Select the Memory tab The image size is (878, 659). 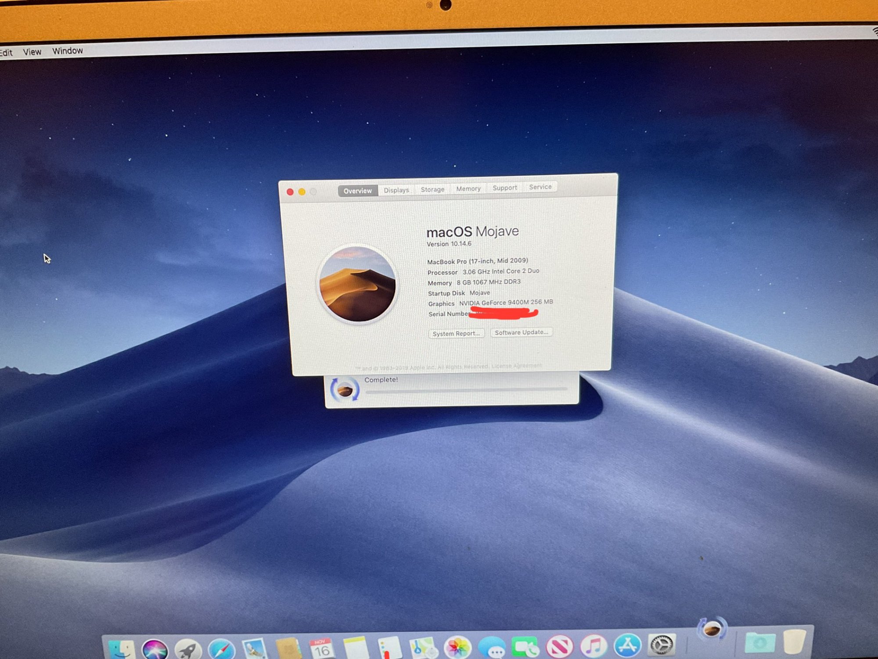pos(468,188)
